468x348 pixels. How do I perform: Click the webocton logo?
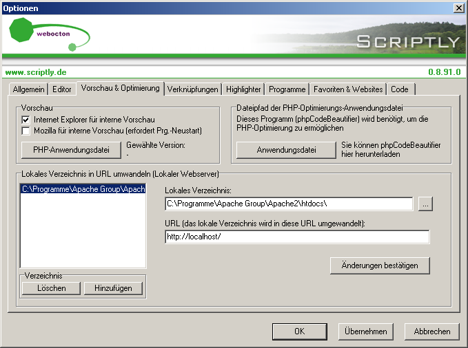click(49, 34)
